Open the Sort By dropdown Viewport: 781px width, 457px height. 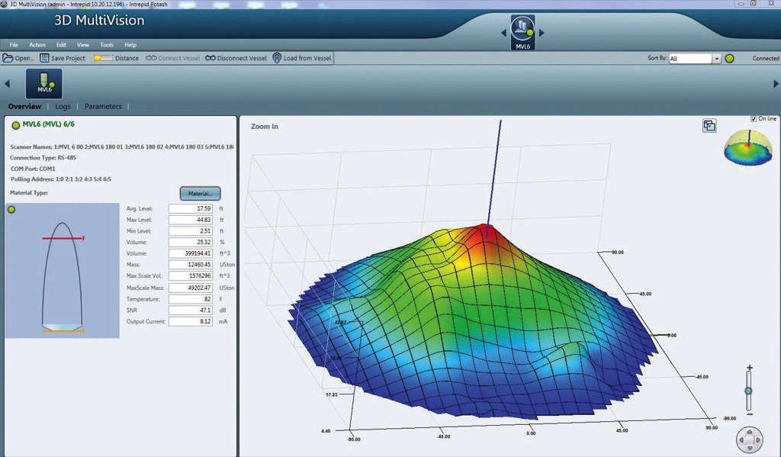717,59
